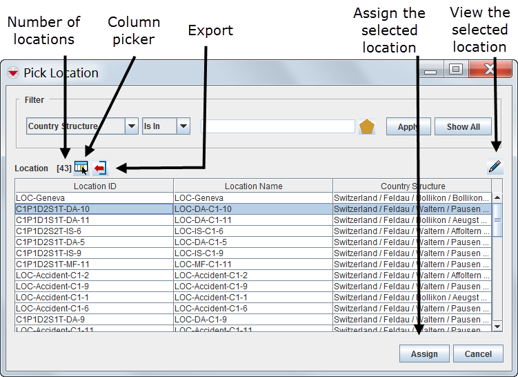The height and width of the screenshot is (377, 518).
Task: Cancel the Pick Location dialog
Action: click(x=478, y=354)
